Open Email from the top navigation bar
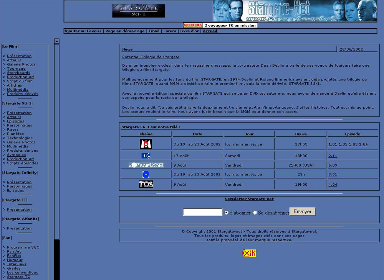 pos(154,31)
